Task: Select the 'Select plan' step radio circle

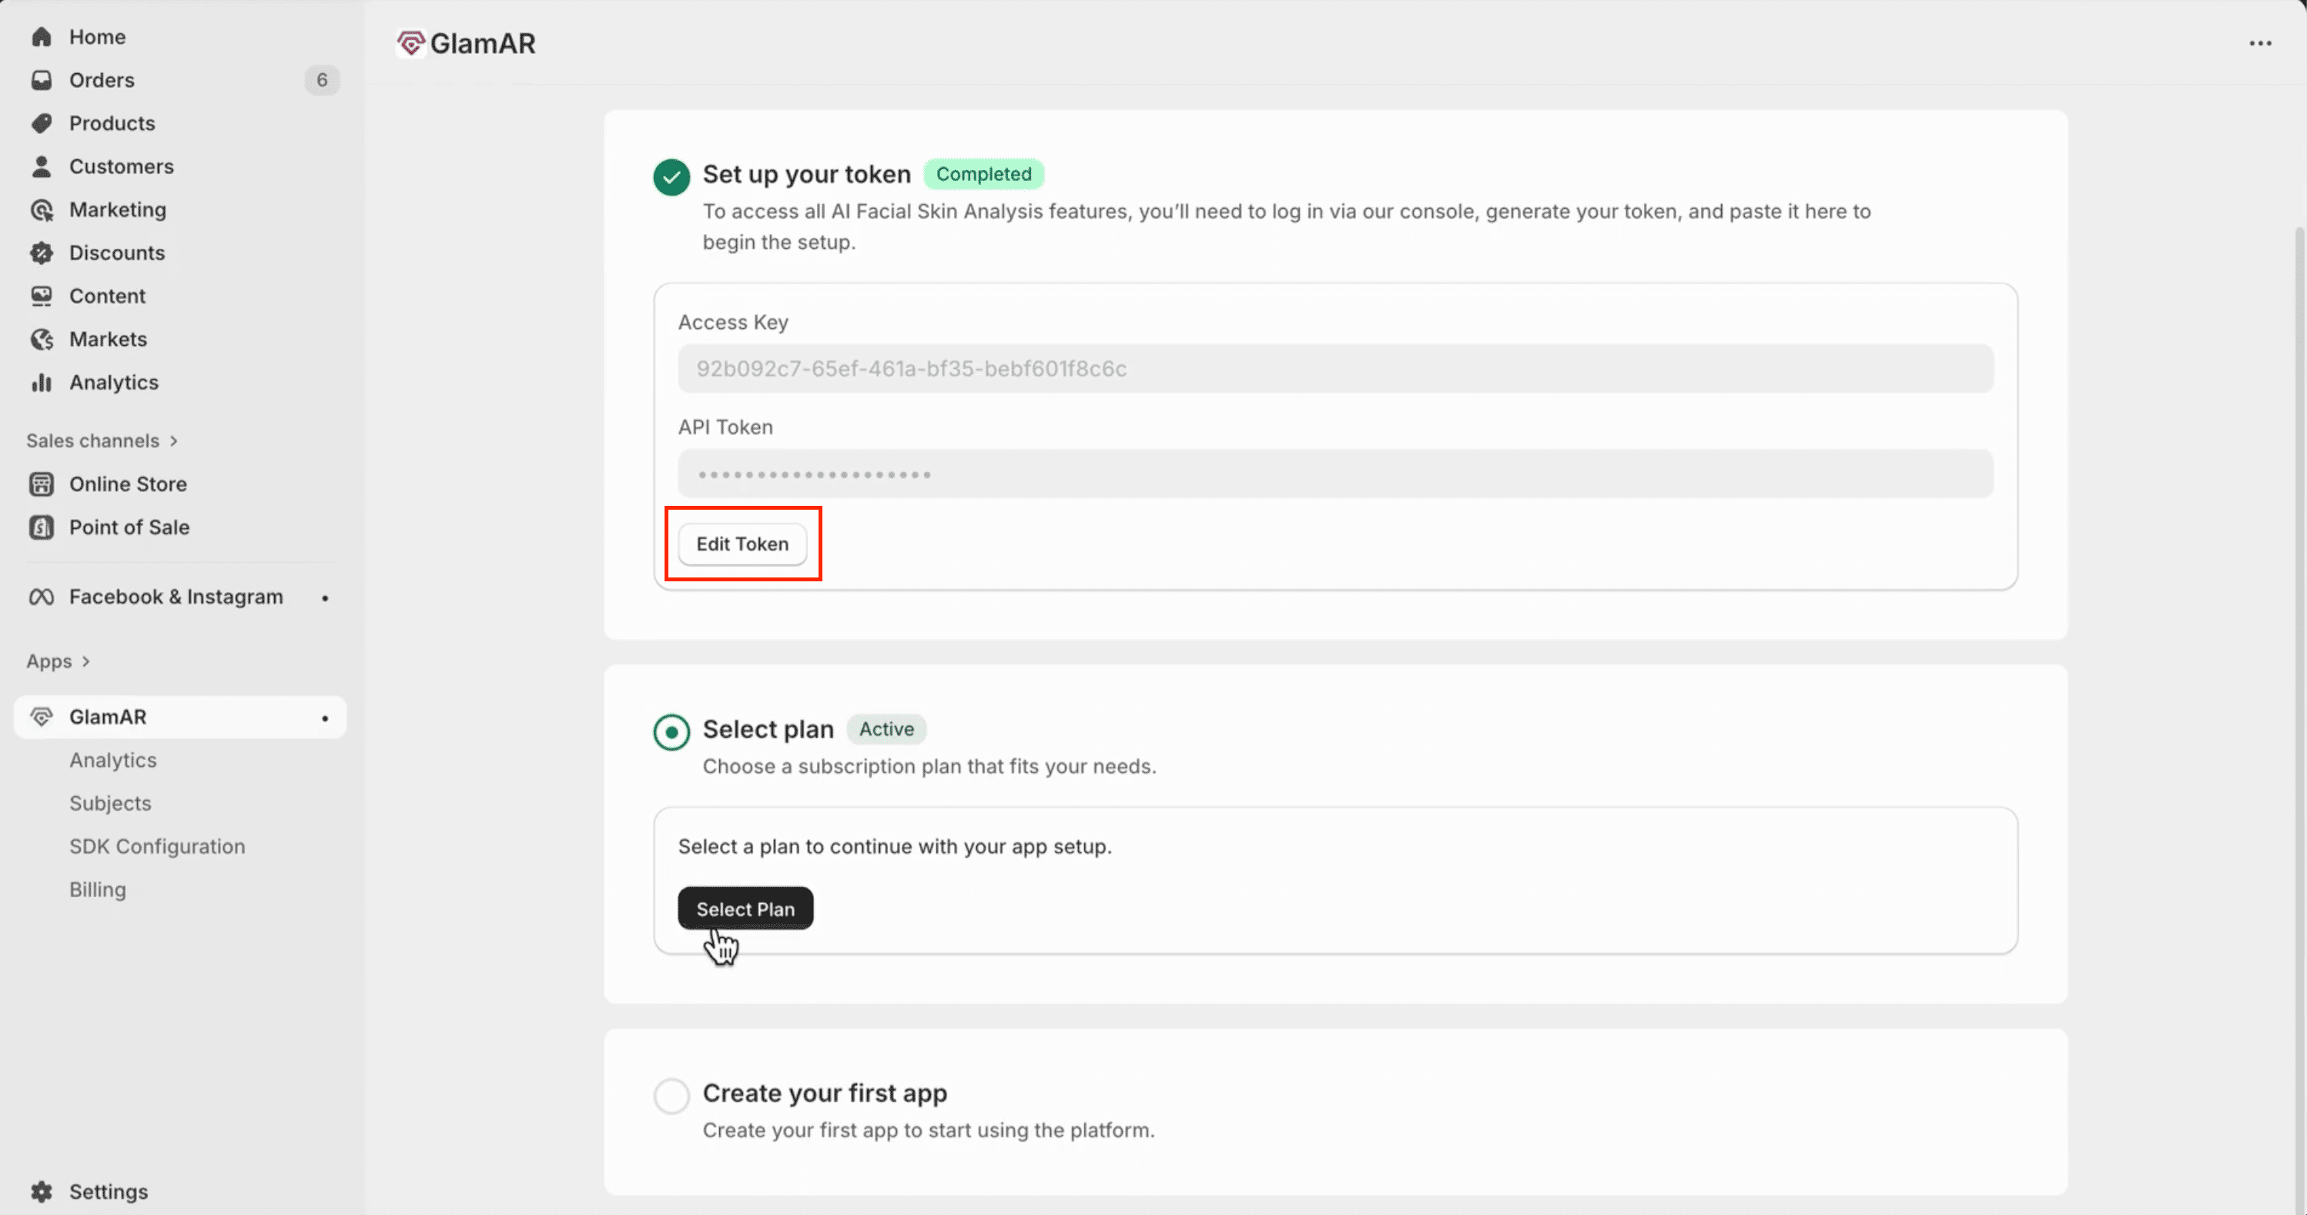Action: point(671,731)
